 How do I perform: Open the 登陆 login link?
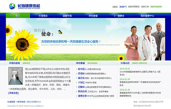point(115,7)
